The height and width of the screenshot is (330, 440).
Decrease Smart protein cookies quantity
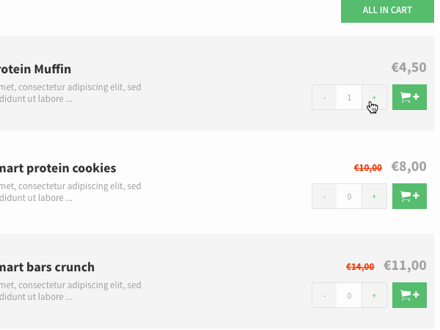[325, 197]
